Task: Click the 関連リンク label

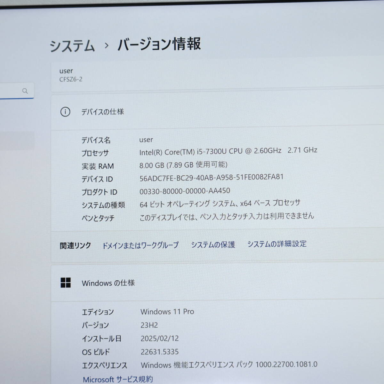Action: [76, 246]
